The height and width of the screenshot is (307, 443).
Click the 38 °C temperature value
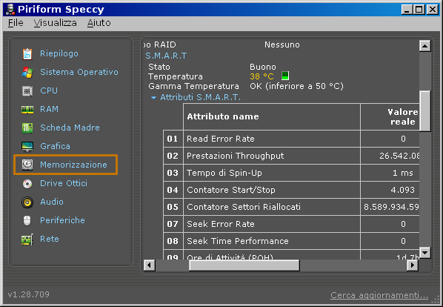(262, 76)
